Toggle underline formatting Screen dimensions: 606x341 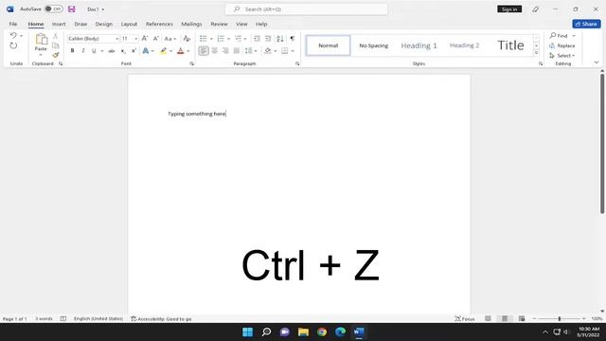pyautogui.click(x=94, y=51)
